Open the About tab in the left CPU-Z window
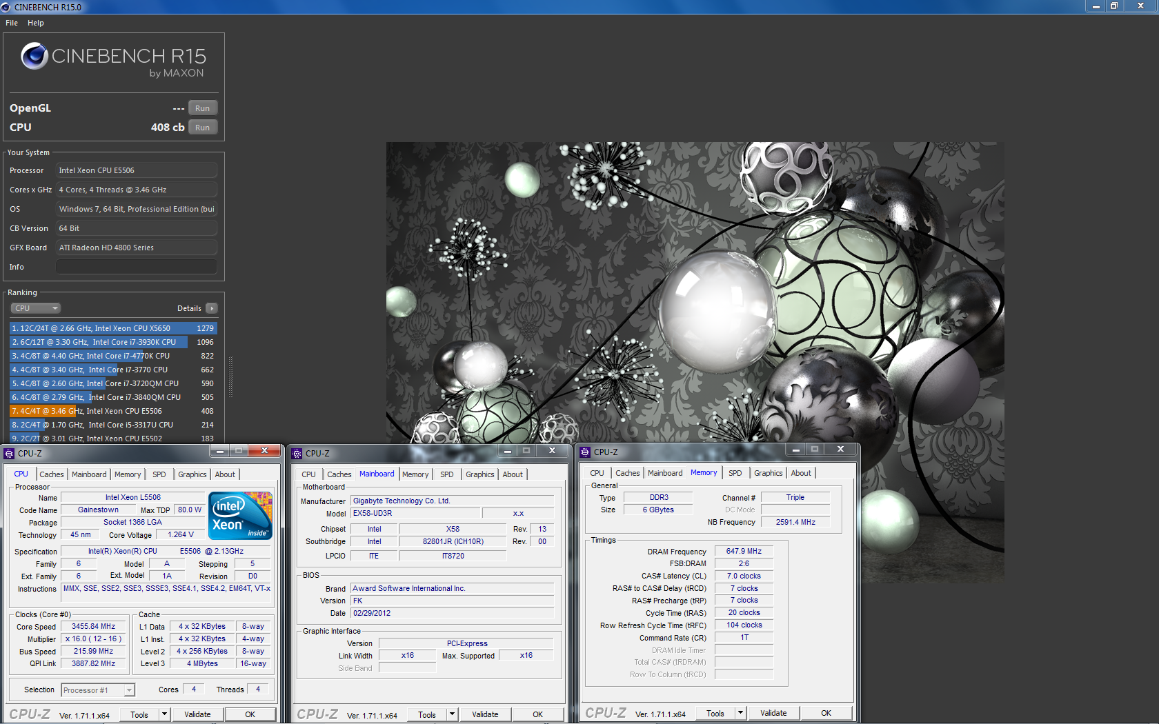The width and height of the screenshot is (1159, 724). tap(225, 474)
